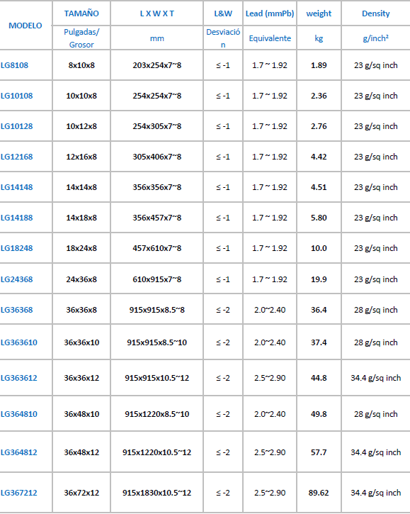Screen dimensions: 410x514
Task: Select the 89.62 weight cell
Action: click(319, 493)
